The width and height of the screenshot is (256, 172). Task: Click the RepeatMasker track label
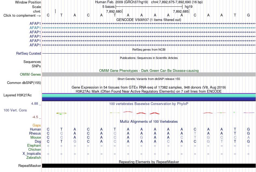click(30, 166)
